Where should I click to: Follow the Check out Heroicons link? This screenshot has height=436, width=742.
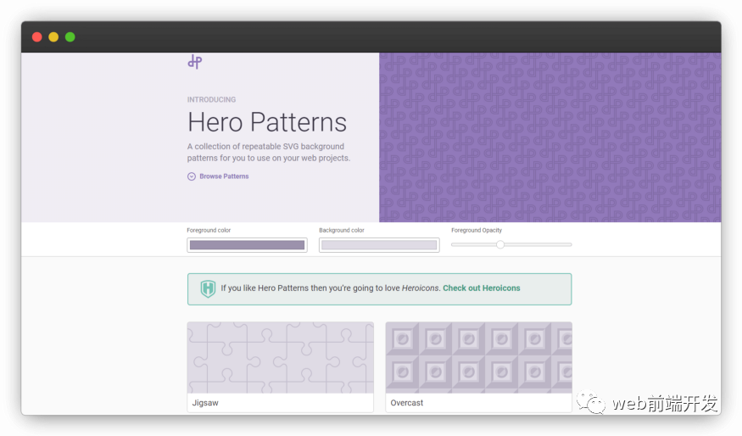coord(482,288)
